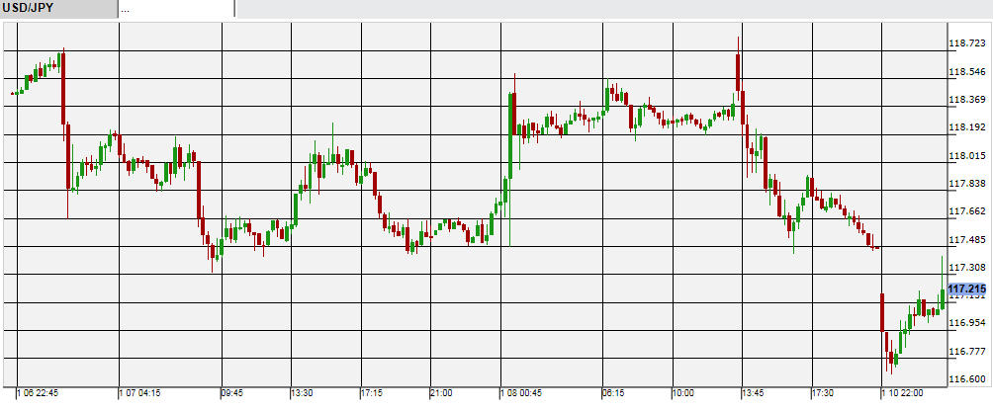The width and height of the screenshot is (993, 412).
Task: Click the 117.662 price axis label
Action: pos(966,211)
